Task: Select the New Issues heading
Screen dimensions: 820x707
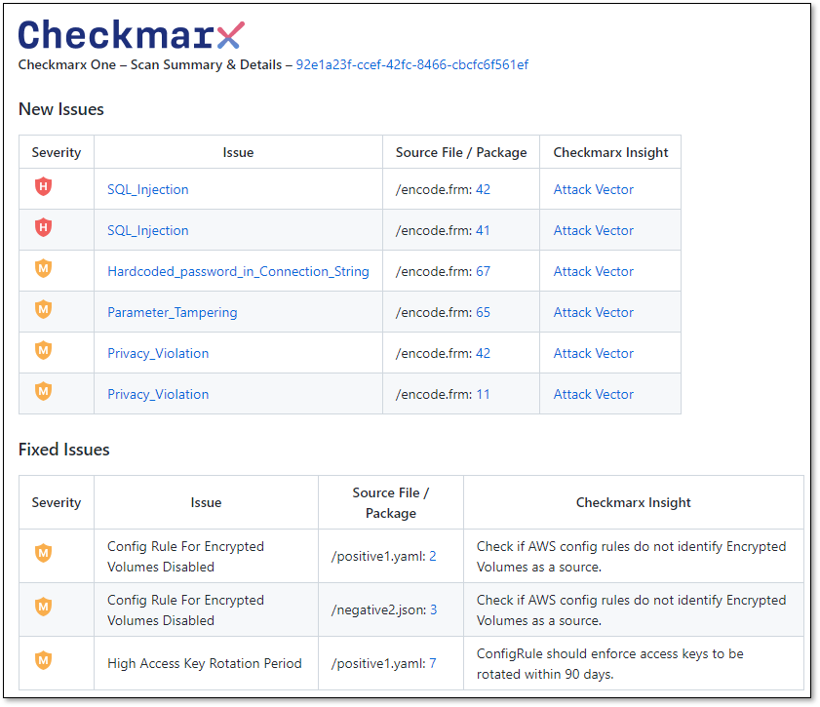Action: point(61,109)
